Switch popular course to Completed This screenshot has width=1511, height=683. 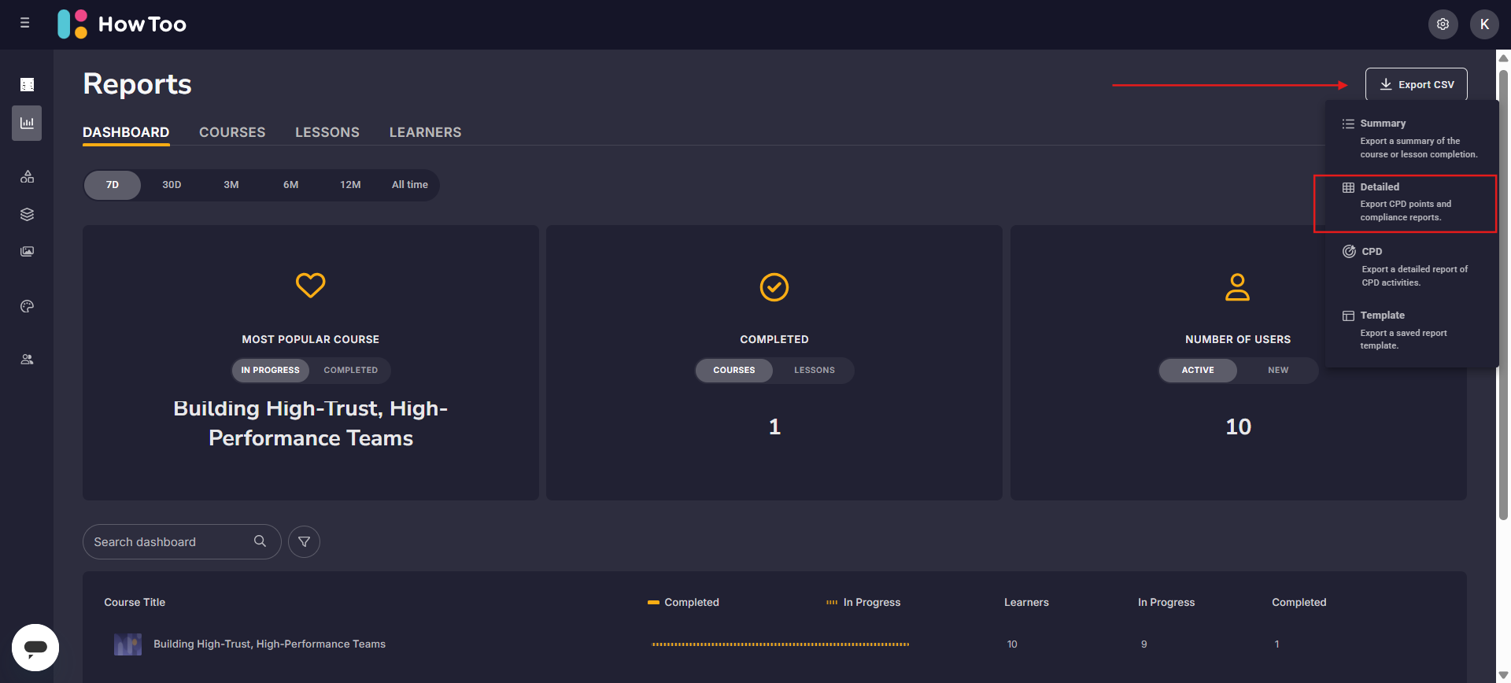click(350, 370)
